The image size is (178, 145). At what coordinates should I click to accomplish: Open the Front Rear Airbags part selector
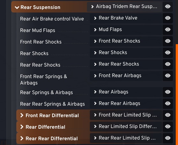[126, 76]
